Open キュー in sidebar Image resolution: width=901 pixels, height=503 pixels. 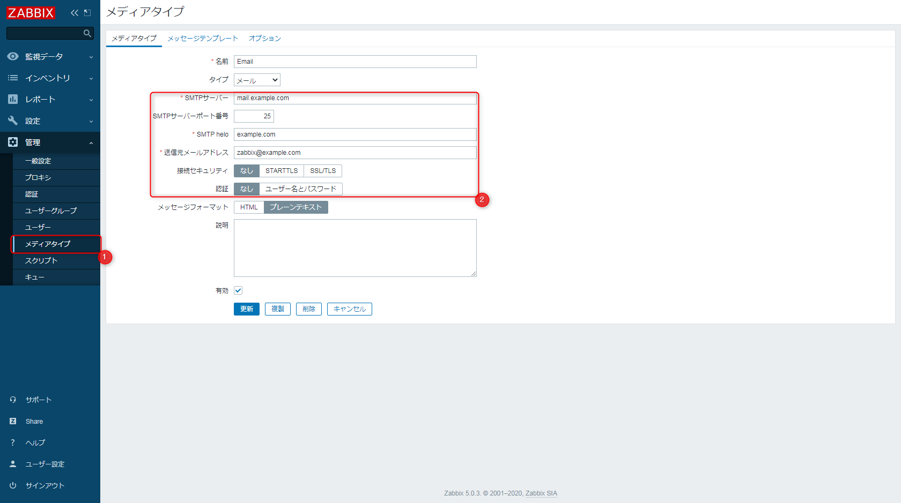56,277
